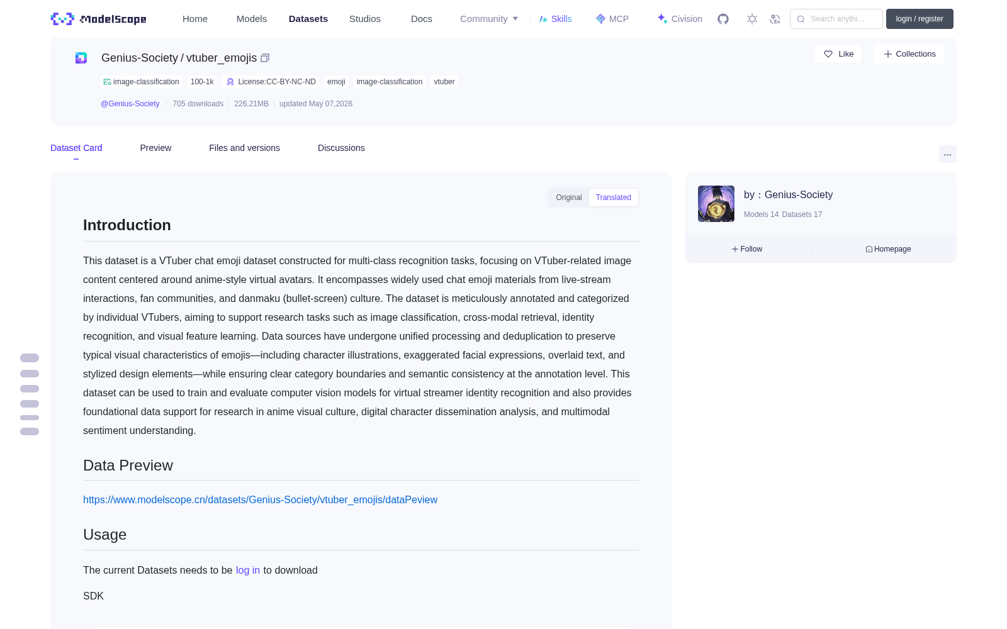Click the 705 downloads text
Viewport: 1007px width, 629px height.
(198, 104)
